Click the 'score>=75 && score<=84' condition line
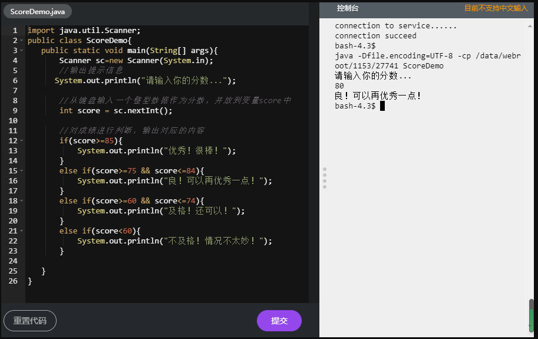 132,170
